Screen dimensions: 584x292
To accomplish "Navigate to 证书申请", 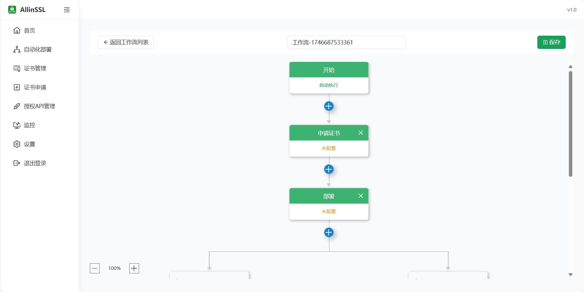I will click(x=35, y=87).
